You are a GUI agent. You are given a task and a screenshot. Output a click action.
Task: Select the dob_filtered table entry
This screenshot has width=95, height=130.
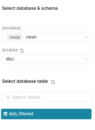click(x=46, y=114)
